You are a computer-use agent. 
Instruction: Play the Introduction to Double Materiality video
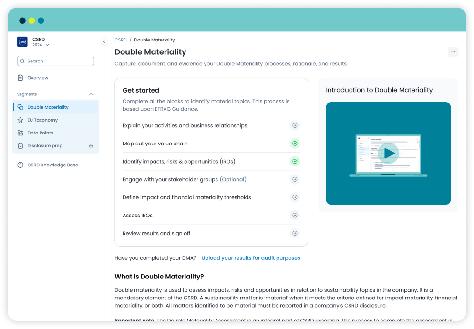click(x=389, y=154)
